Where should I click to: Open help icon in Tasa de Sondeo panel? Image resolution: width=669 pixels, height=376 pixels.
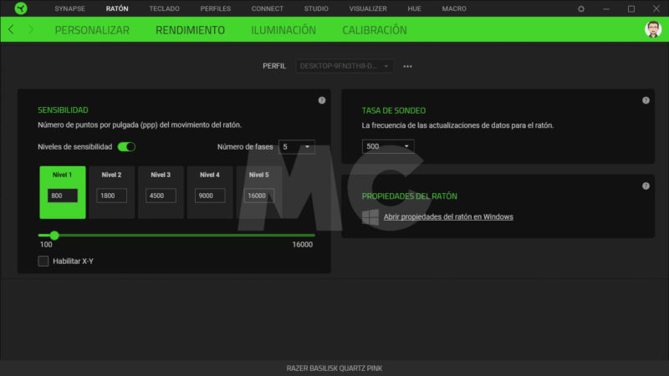[646, 100]
